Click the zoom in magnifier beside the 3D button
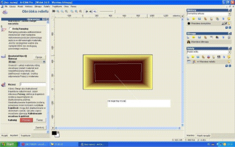Viewport: 235px width, 147px height. tap(58, 11)
